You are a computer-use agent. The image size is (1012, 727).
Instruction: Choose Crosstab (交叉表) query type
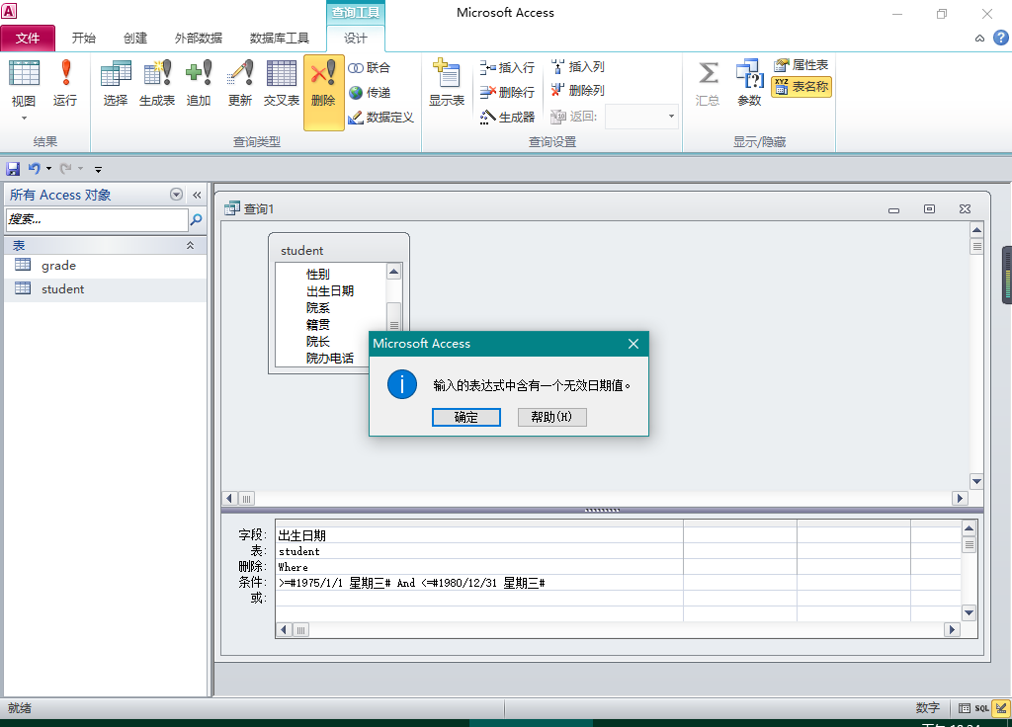(282, 83)
